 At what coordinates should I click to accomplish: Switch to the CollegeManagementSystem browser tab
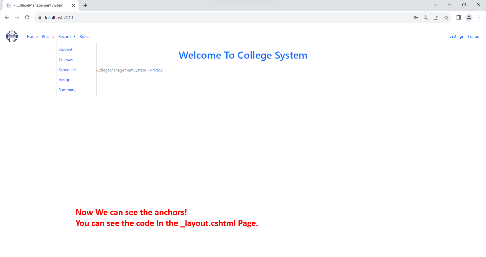(38, 5)
